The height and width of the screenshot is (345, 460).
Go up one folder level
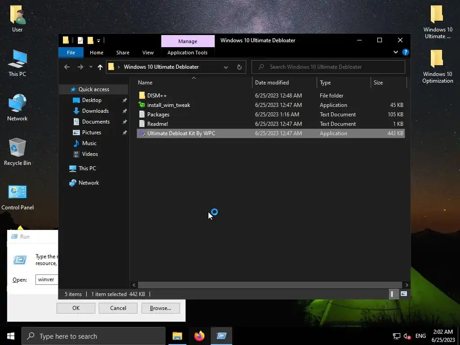point(100,67)
